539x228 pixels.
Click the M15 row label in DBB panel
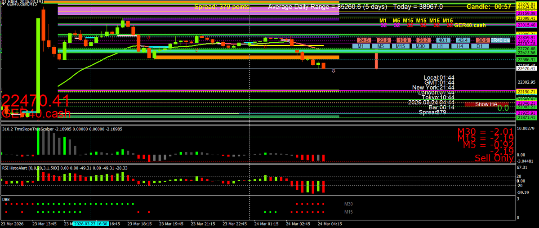click(x=348, y=212)
